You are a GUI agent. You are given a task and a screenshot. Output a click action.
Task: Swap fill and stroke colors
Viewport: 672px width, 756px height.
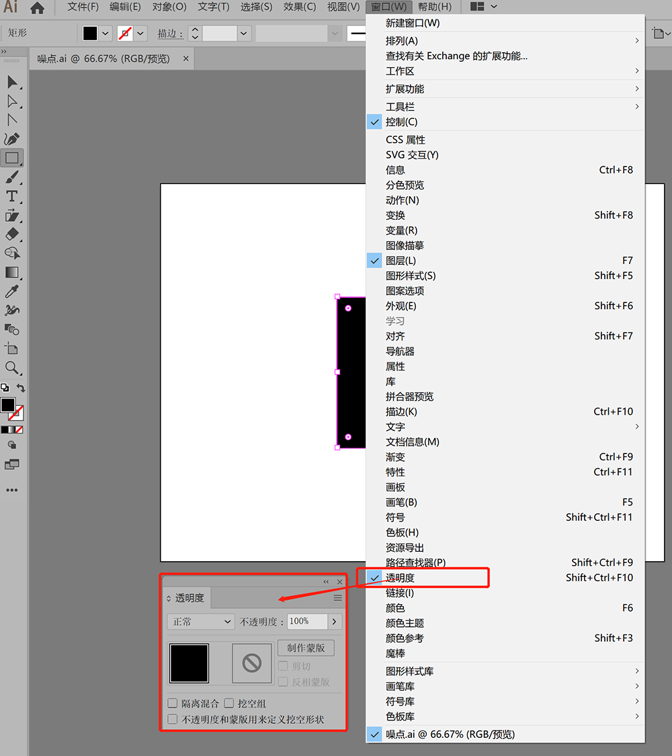point(21,388)
